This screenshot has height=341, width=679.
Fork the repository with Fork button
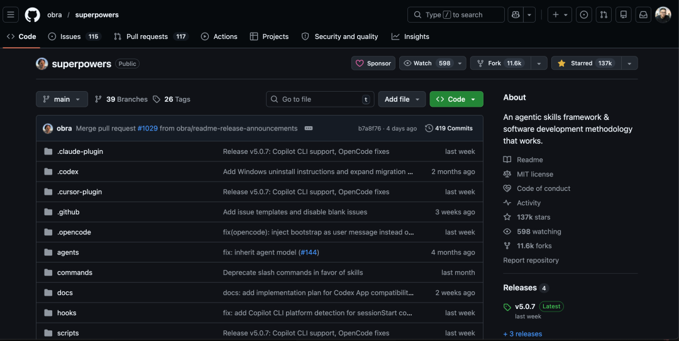(x=500, y=63)
